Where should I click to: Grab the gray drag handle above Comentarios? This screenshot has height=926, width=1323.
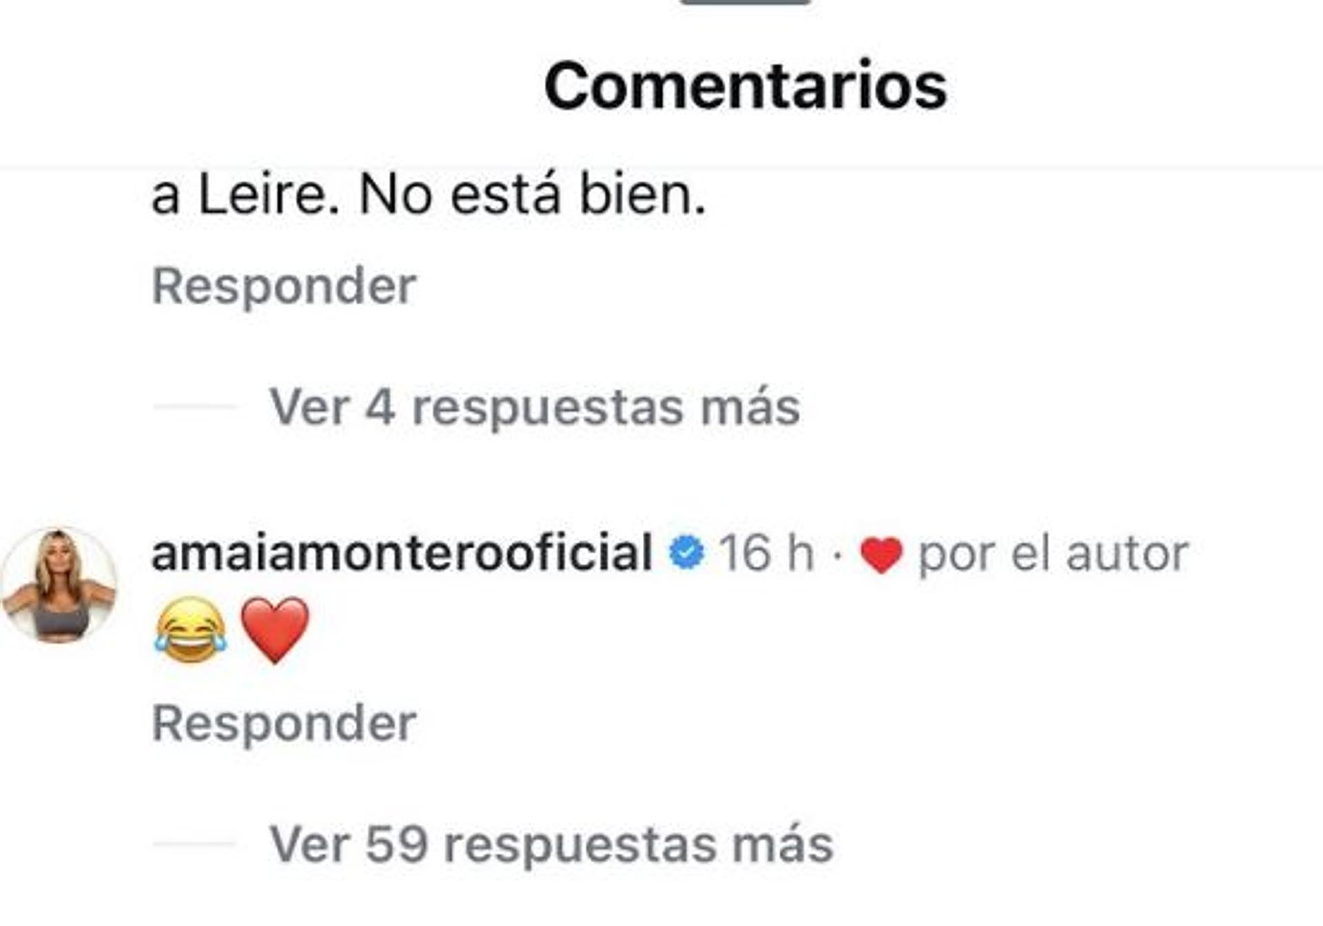[x=745, y=2]
